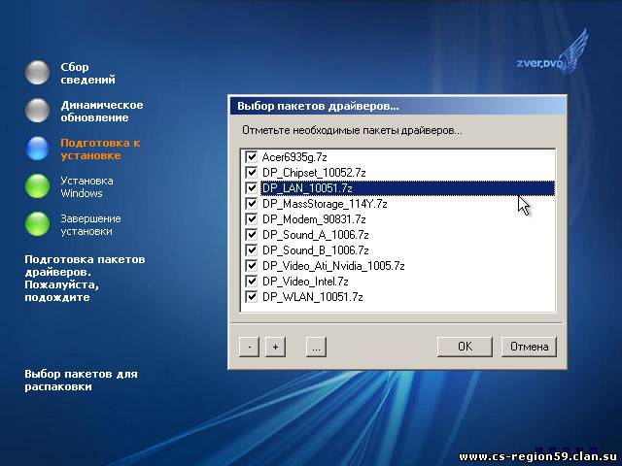Disable the DP_Modem_90831.7z checkbox
Screen dimensions: 622x466
coord(251,219)
